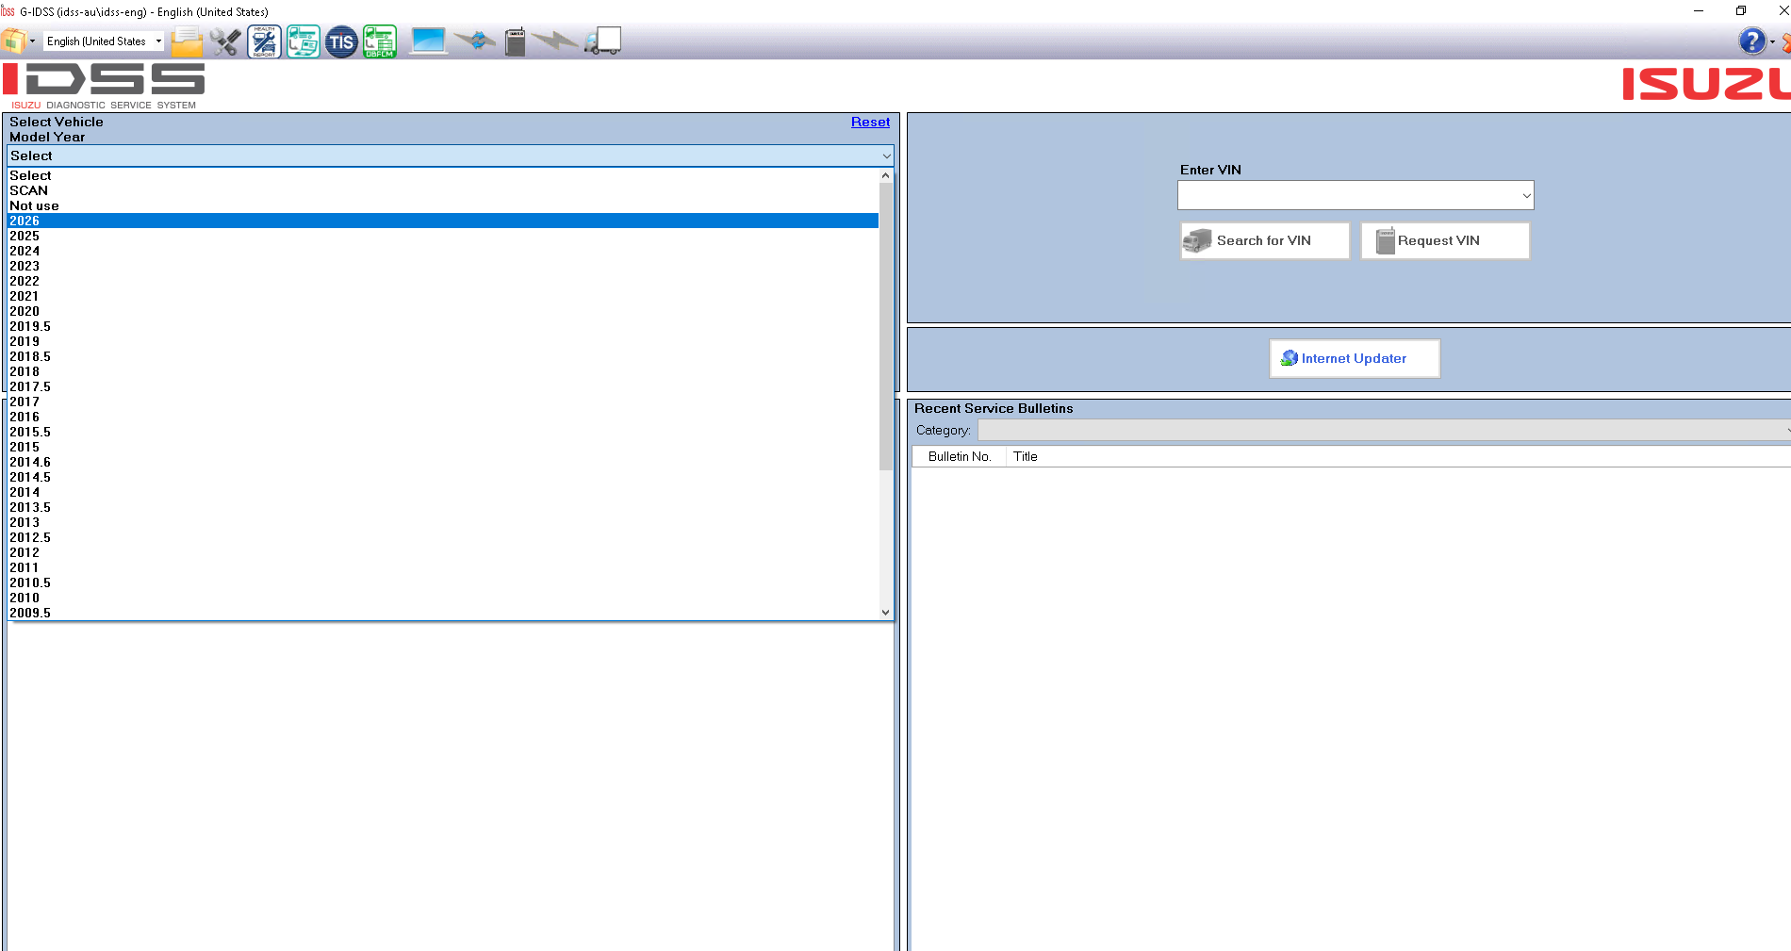Viewport: 1791px width, 951px height.
Task: Open the package icon's dropdown arrow
Action: coord(32,41)
